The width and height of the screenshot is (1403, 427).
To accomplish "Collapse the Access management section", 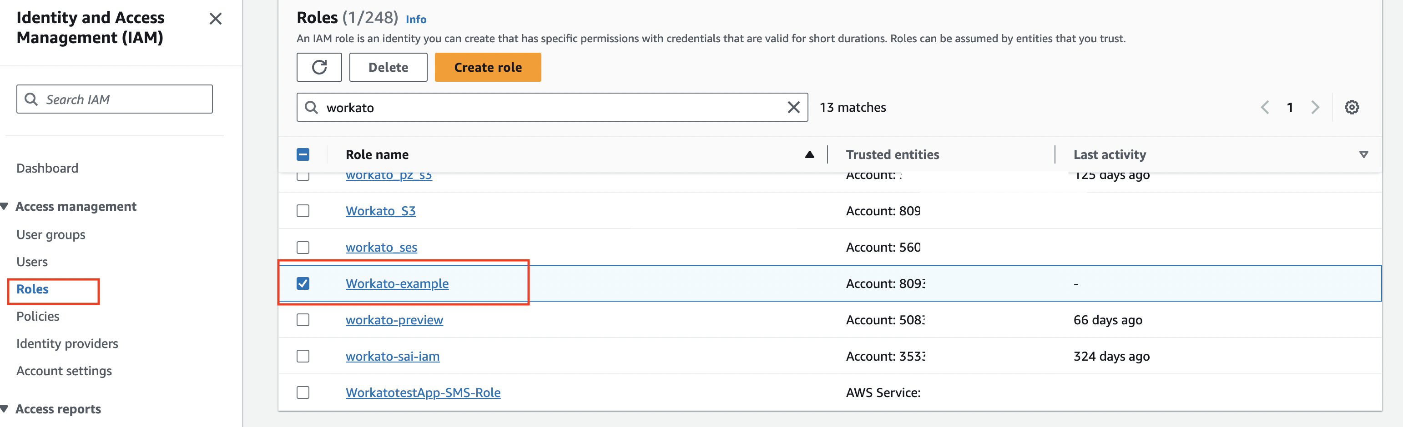I will [5, 206].
